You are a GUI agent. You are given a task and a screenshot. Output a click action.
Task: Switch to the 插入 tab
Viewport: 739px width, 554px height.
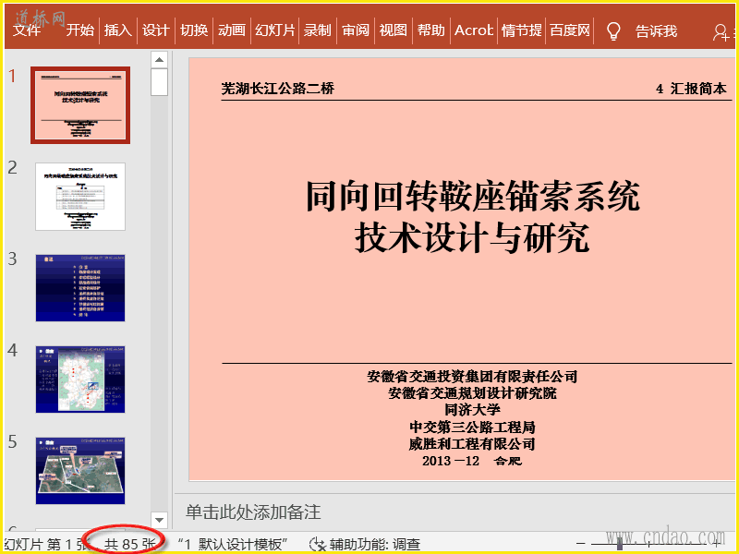(118, 30)
